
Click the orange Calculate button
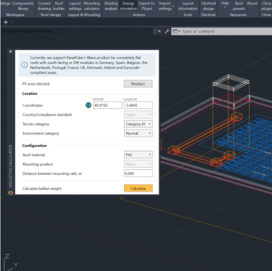[x=138, y=188]
